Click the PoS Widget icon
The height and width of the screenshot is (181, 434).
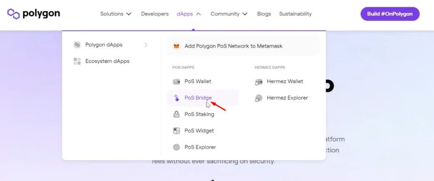coord(177,131)
